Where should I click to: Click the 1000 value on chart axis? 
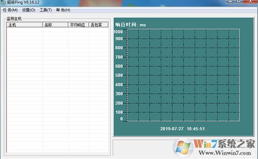(x=118, y=32)
